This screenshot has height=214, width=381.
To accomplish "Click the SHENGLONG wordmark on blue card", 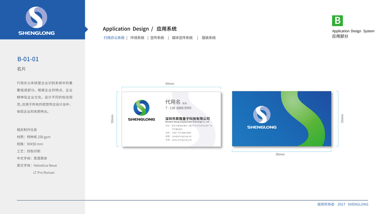I will pos(262,127).
